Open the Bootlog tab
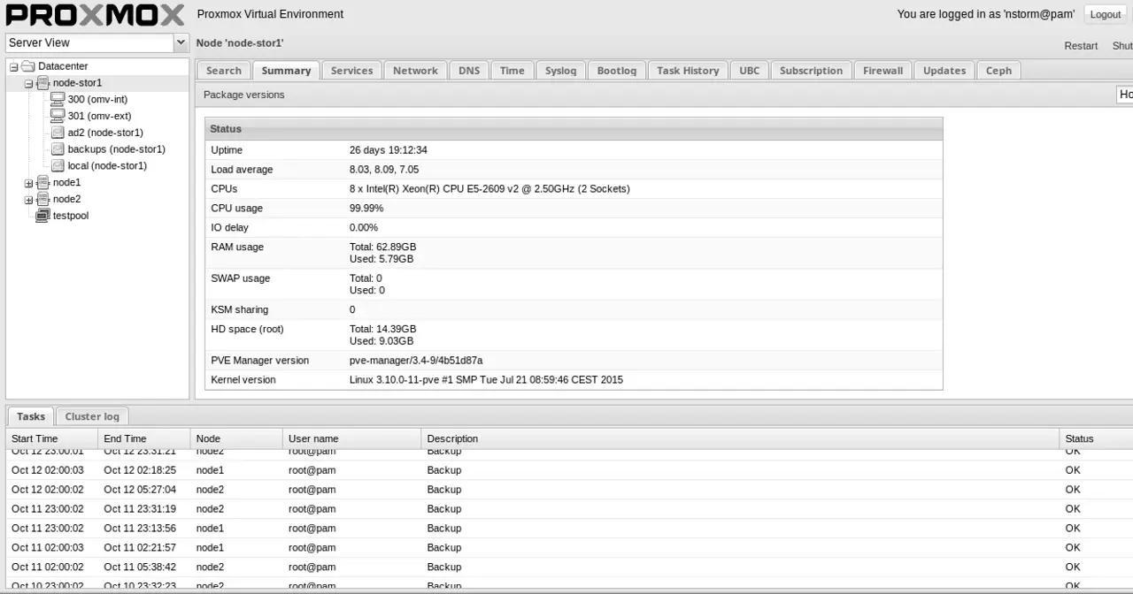1133x594 pixels. (x=616, y=71)
